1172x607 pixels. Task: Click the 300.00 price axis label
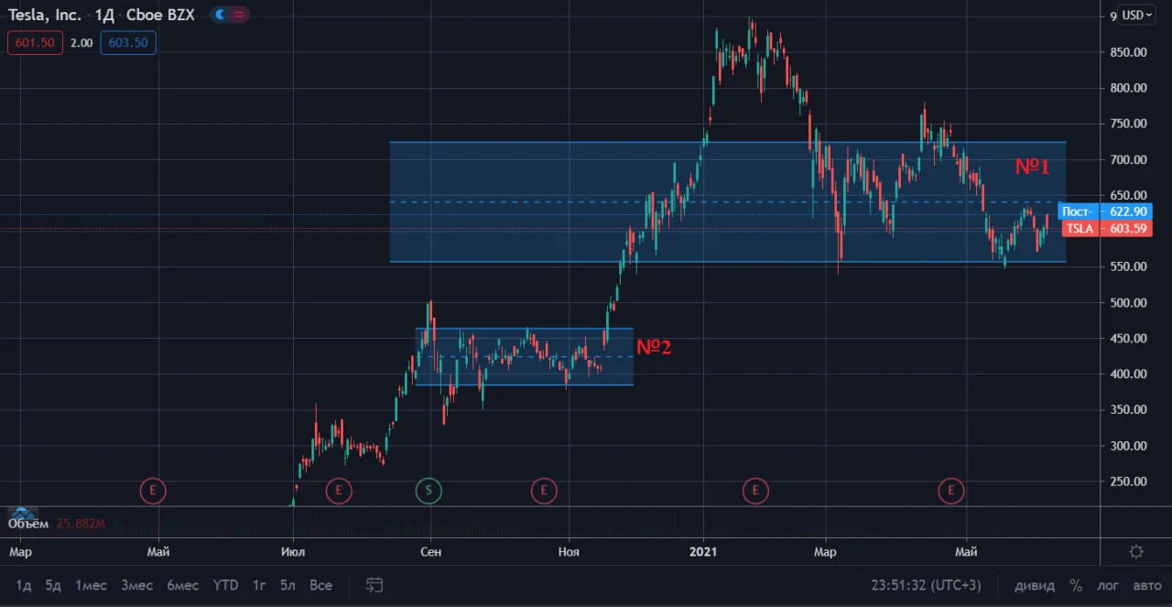pos(1127,446)
